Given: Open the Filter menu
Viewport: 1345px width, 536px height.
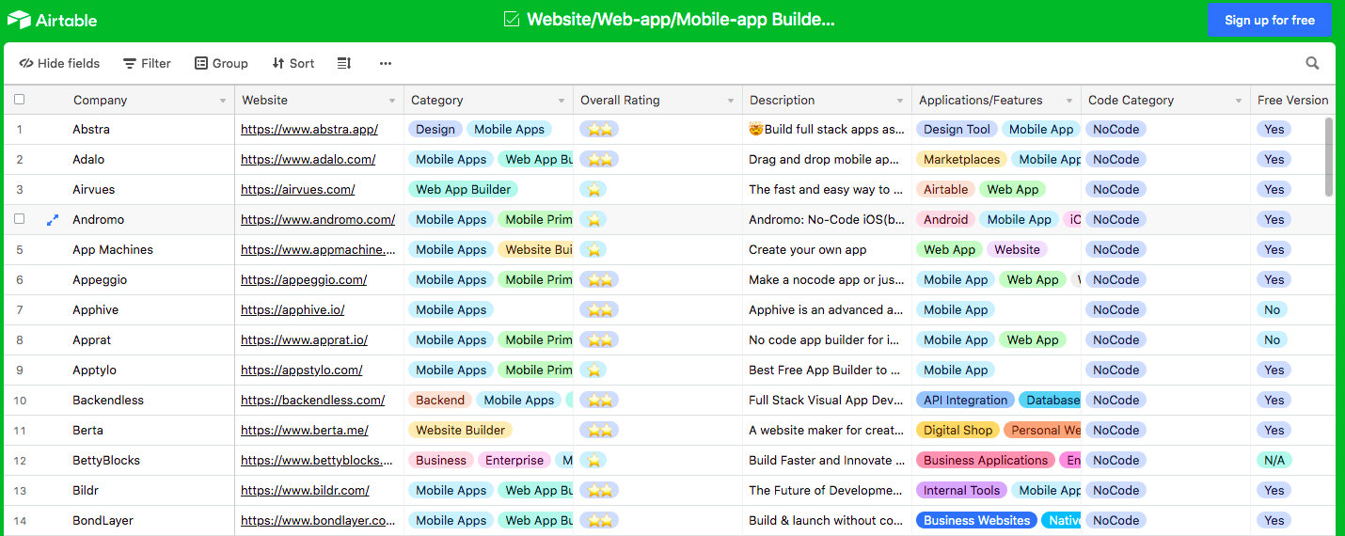Looking at the screenshot, I should point(147,63).
